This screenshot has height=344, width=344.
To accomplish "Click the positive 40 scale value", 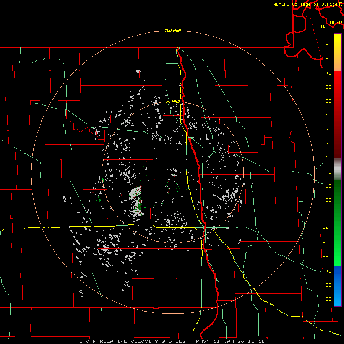I will click(328, 115).
